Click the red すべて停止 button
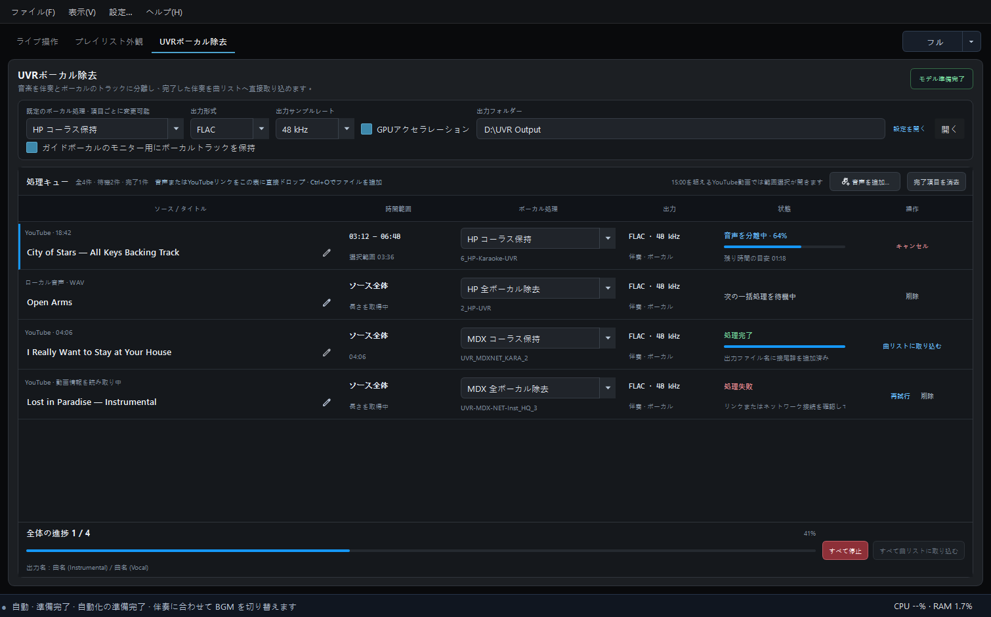 845,551
